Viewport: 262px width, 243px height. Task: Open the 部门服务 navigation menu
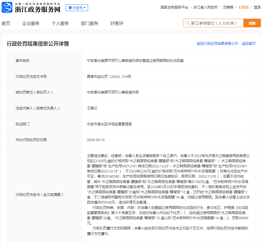tap(90, 24)
